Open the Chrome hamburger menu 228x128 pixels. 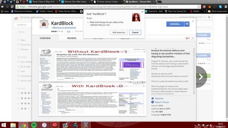pos(226,7)
